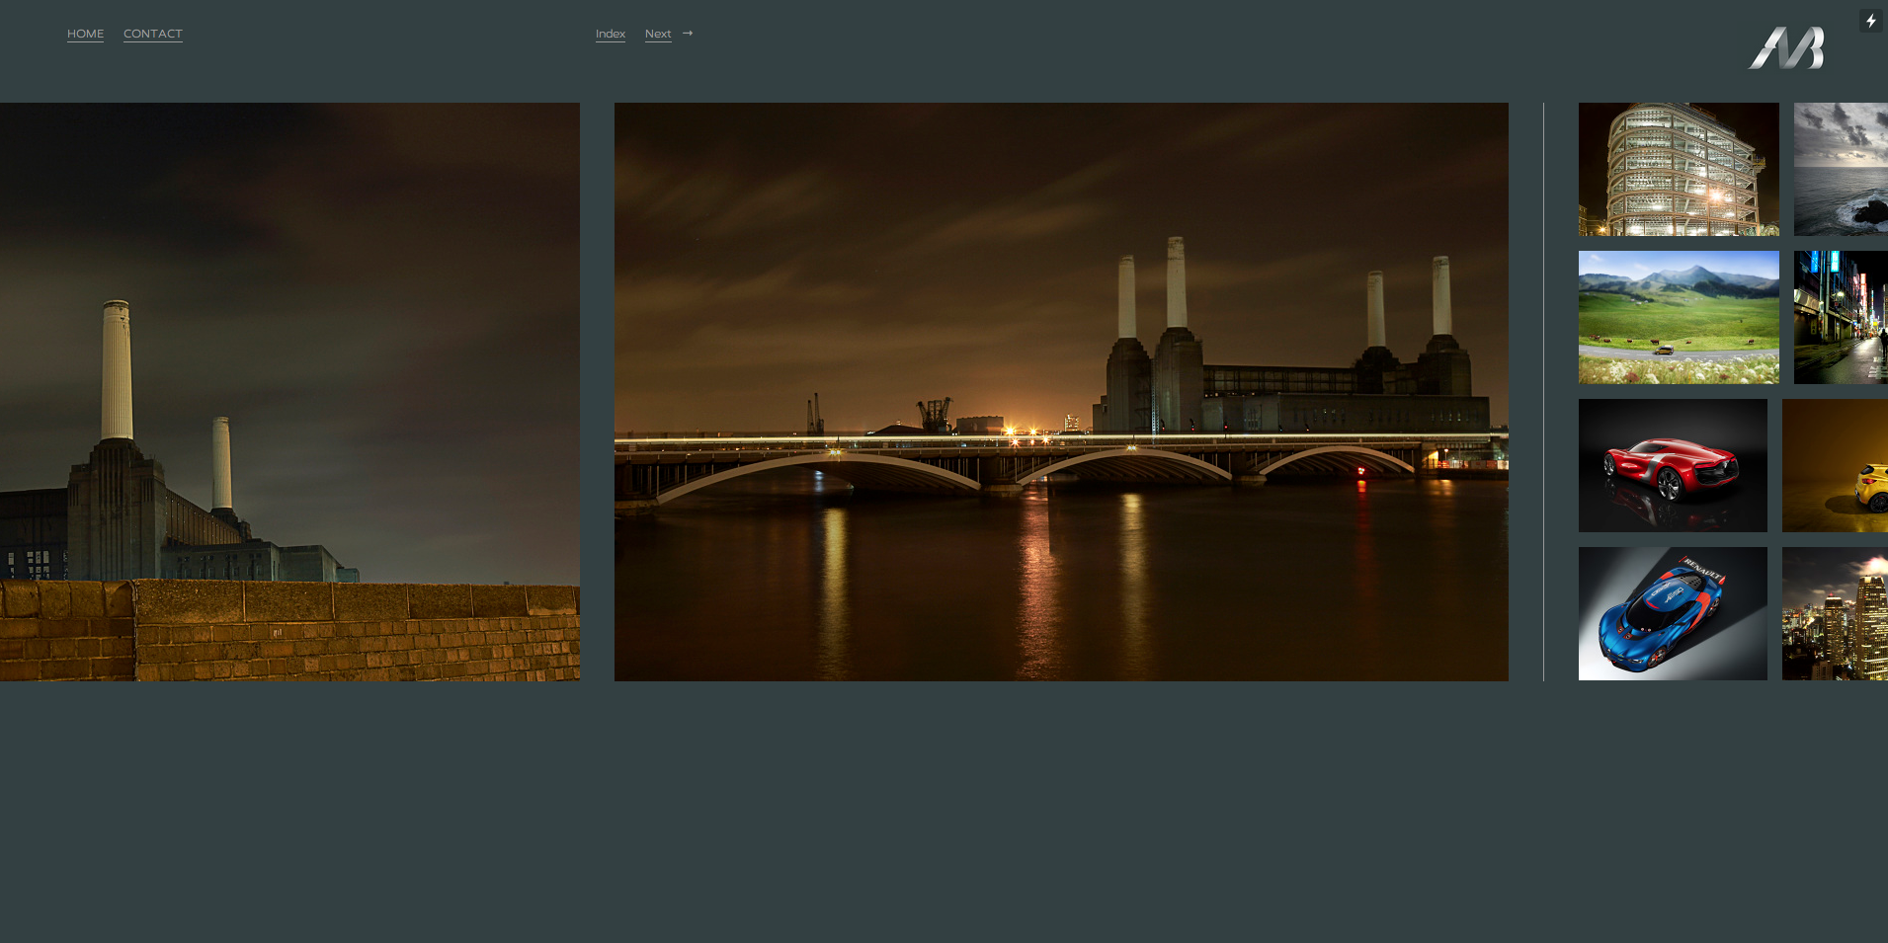Select the neon night street thumbnail
Screen dimensions: 1888x943
1840,317
